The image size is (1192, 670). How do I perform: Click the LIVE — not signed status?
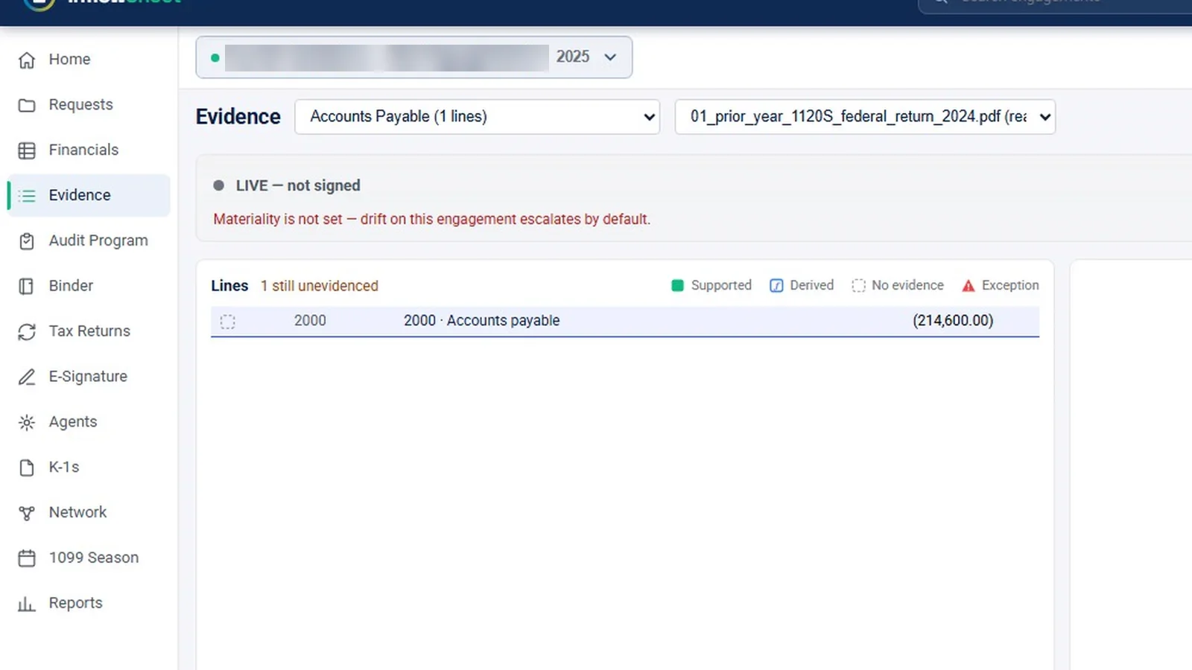(298, 185)
